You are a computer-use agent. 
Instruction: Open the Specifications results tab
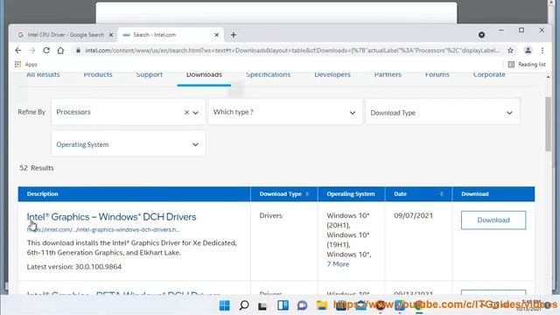pos(269,74)
